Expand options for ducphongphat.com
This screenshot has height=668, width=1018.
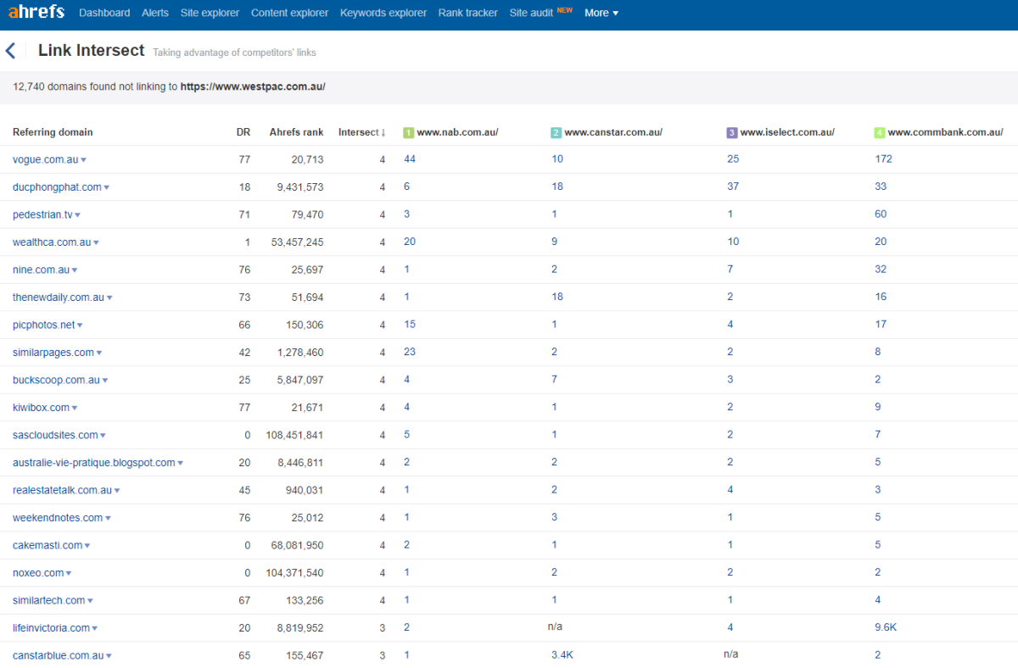click(109, 186)
